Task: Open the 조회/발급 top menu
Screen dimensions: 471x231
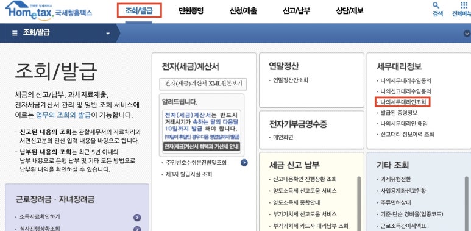Action: (139, 11)
